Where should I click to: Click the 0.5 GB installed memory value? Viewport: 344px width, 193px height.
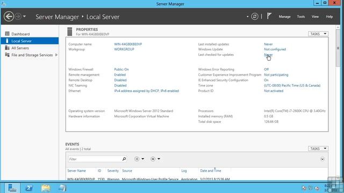pos(269,116)
